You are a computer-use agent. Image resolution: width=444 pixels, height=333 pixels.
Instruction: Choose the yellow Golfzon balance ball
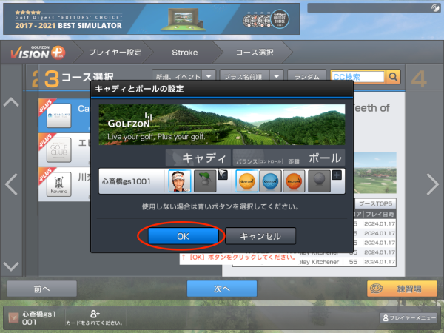pos(246,181)
